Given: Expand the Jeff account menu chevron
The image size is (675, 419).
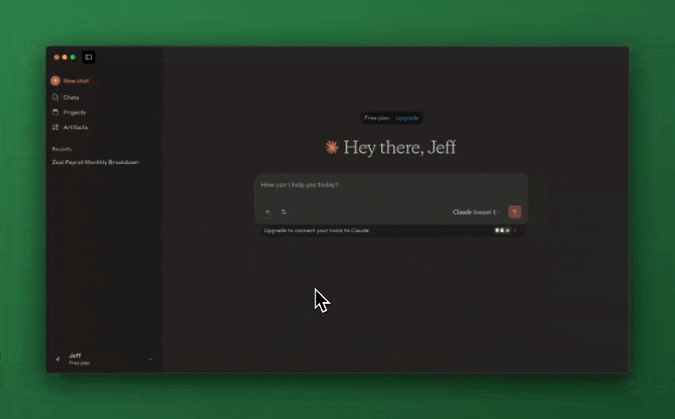Looking at the screenshot, I should click(x=150, y=359).
